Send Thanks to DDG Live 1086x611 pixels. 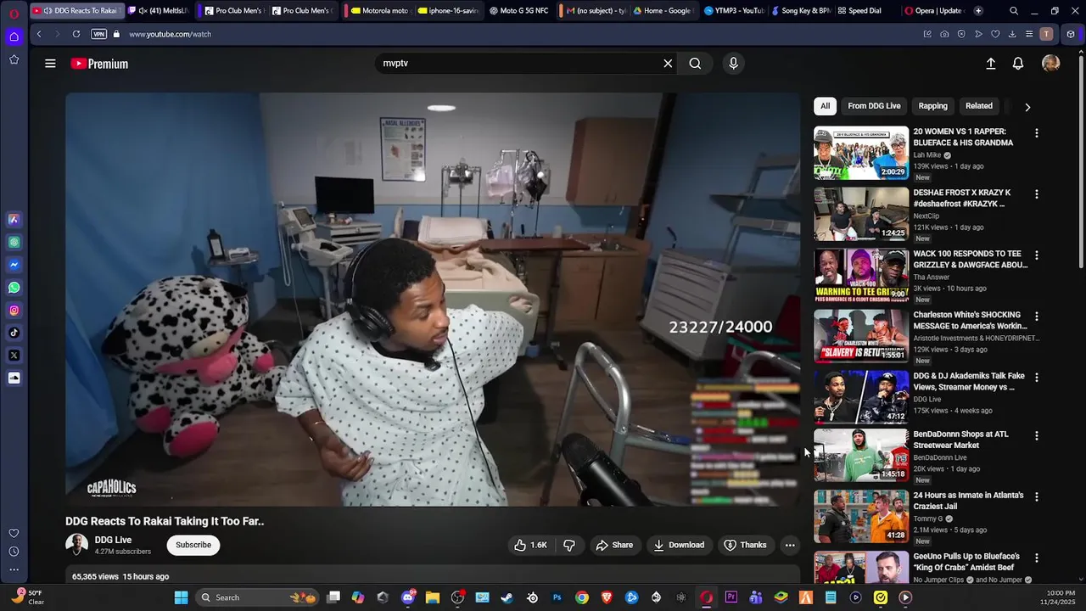(x=745, y=545)
